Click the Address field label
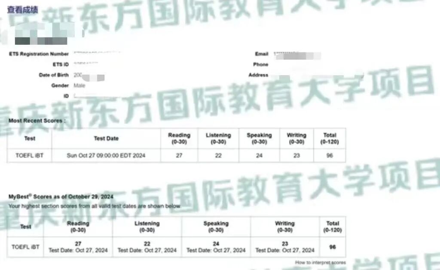The height and width of the screenshot is (270, 440). coord(258,75)
